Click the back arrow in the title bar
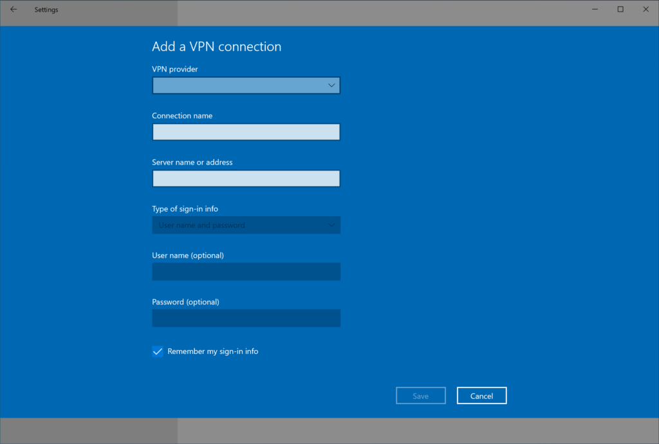The image size is (659, 444). click(x=13, y=9)
